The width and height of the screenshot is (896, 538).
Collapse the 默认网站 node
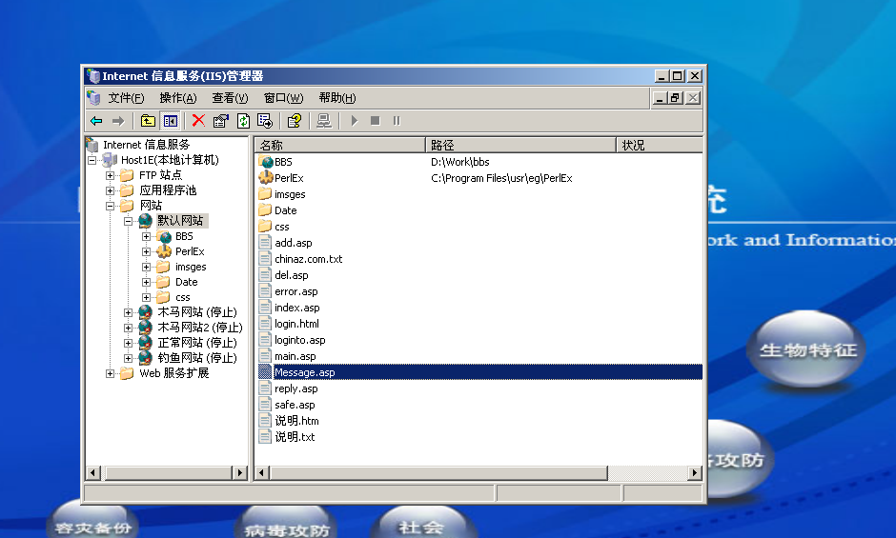point(129,221)
